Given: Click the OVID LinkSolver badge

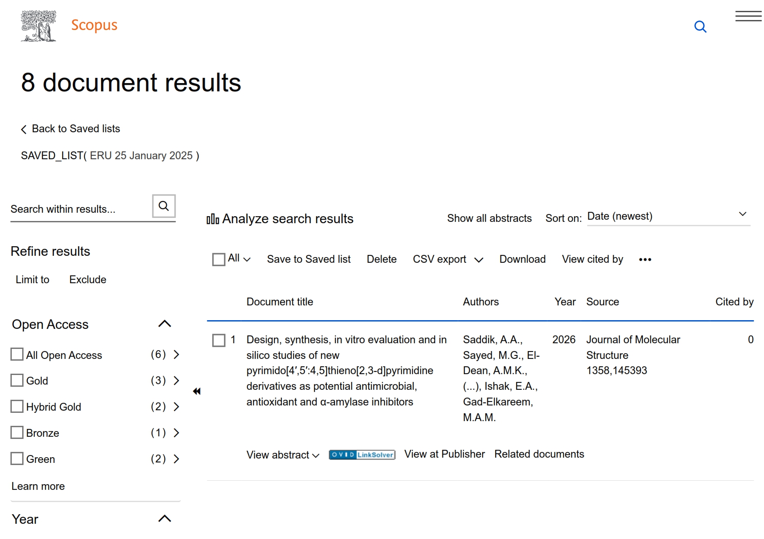Looking at the screenshot, I should (362, 455).
